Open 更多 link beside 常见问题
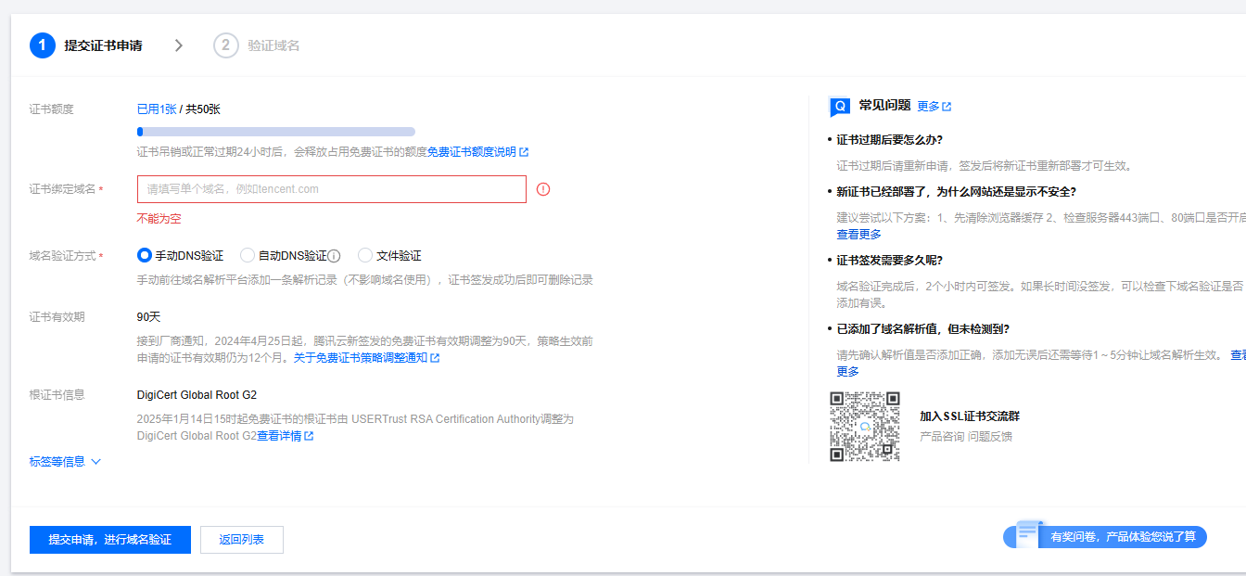The image size is (1246, 576). (x=928, y=107)
